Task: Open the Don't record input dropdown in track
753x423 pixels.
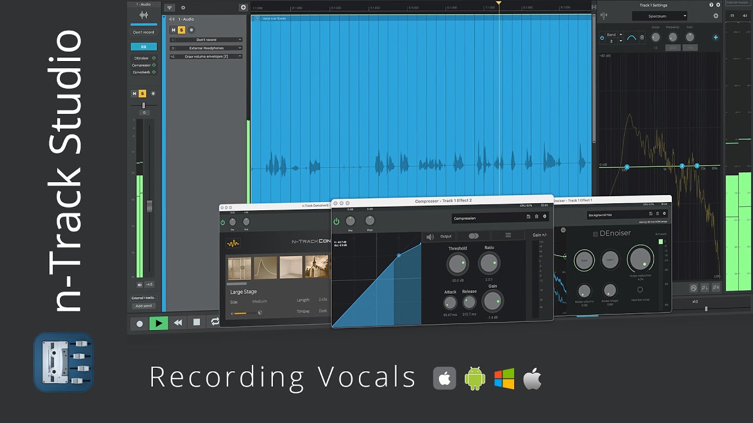Action: [206, 40]
